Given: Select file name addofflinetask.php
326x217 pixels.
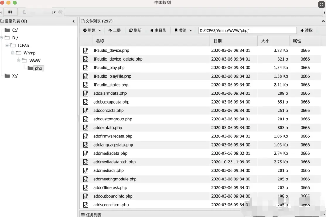Looking at the screenshot, I should pyautogui.click(x=110, y=188).
